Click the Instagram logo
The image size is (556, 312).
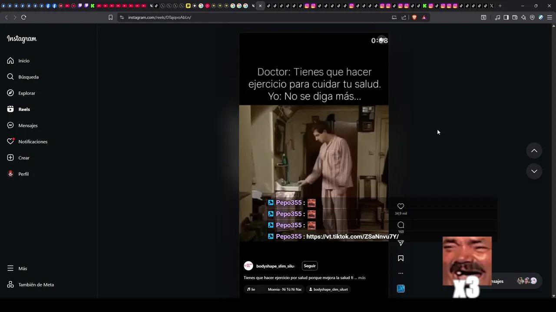(x=22, y=39)
